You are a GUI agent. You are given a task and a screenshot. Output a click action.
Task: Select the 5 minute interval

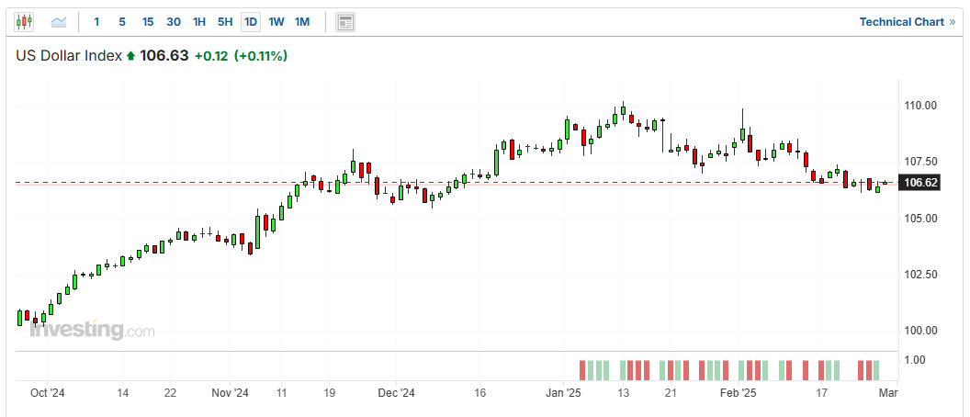(122, 22)
